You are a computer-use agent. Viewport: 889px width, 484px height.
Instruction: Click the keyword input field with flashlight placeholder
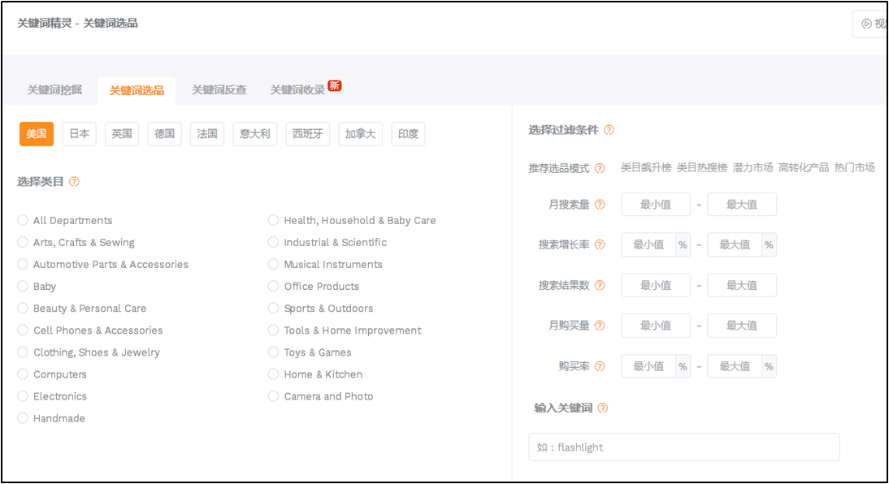(x=683, y=447)
